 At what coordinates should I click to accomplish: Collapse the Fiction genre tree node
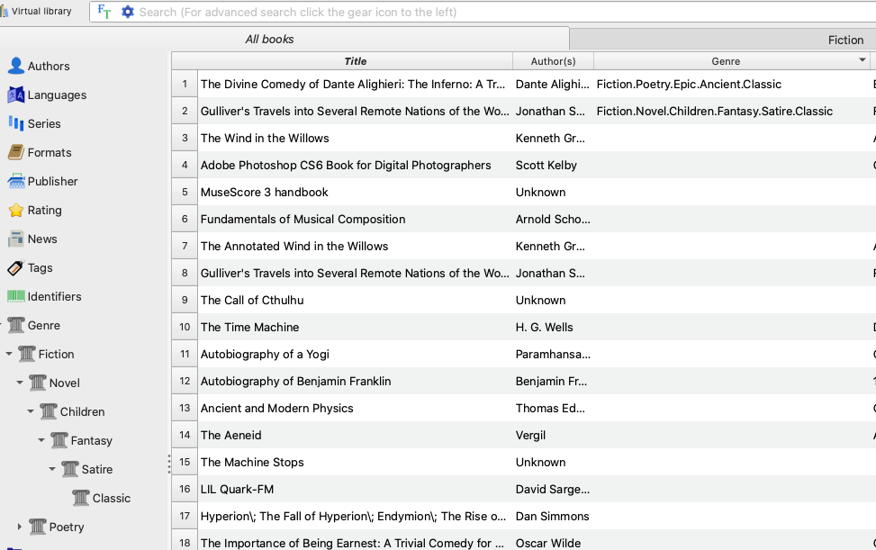(x=9, y=355)
